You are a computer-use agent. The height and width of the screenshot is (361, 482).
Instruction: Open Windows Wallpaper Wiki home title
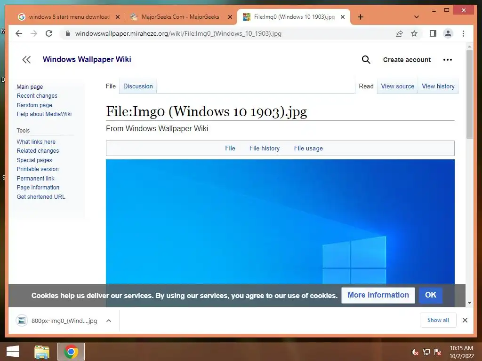coord(87,59)
